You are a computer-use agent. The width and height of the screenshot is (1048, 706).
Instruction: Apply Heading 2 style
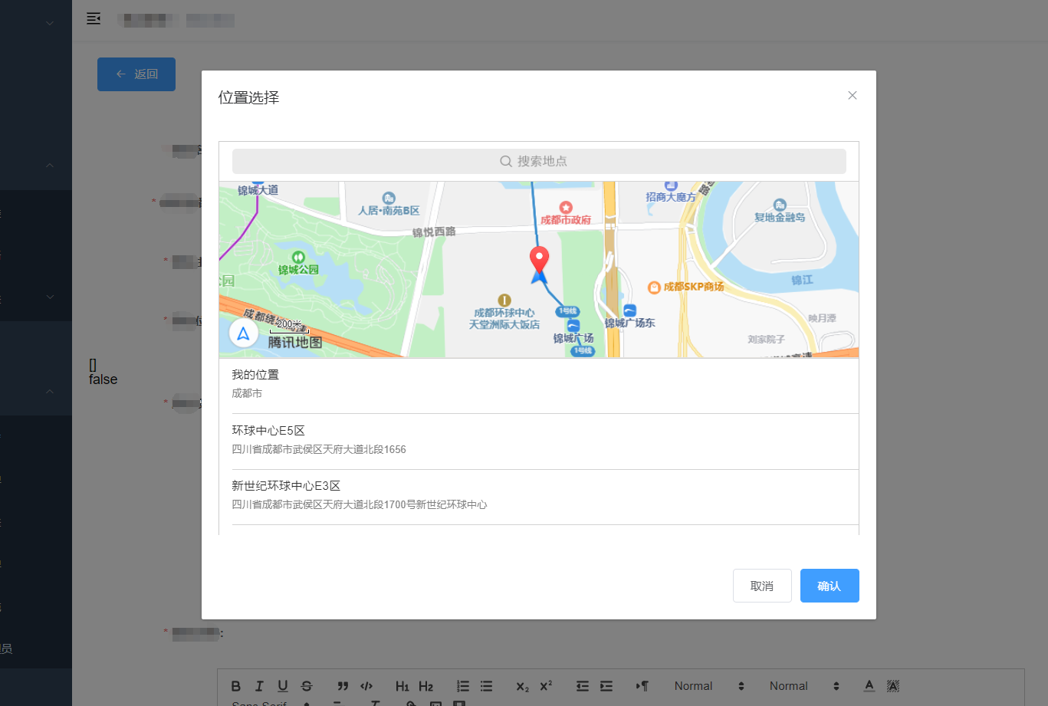pos(426,685)
